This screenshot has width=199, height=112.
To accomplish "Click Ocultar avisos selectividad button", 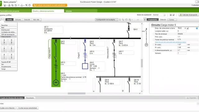I will tap(28, 108).
